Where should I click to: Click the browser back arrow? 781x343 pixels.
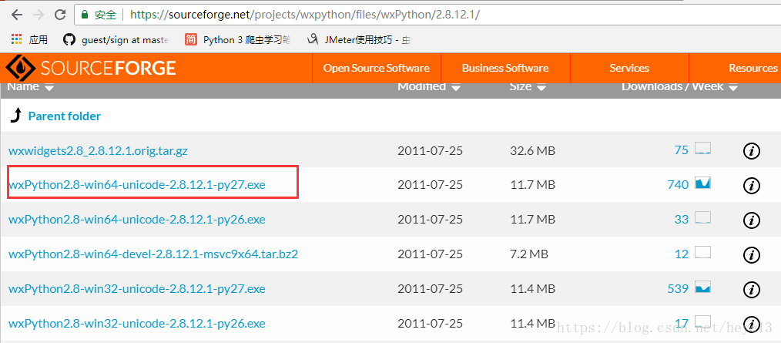click(x=17, y=15)
